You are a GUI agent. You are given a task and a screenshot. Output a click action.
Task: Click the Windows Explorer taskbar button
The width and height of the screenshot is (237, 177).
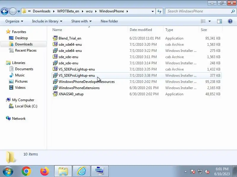click(x=63, y=171)
